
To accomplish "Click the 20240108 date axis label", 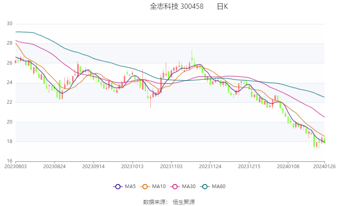I will pos(288,167).
